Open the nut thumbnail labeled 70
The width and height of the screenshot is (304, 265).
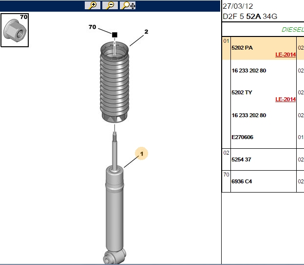[15, 30]
